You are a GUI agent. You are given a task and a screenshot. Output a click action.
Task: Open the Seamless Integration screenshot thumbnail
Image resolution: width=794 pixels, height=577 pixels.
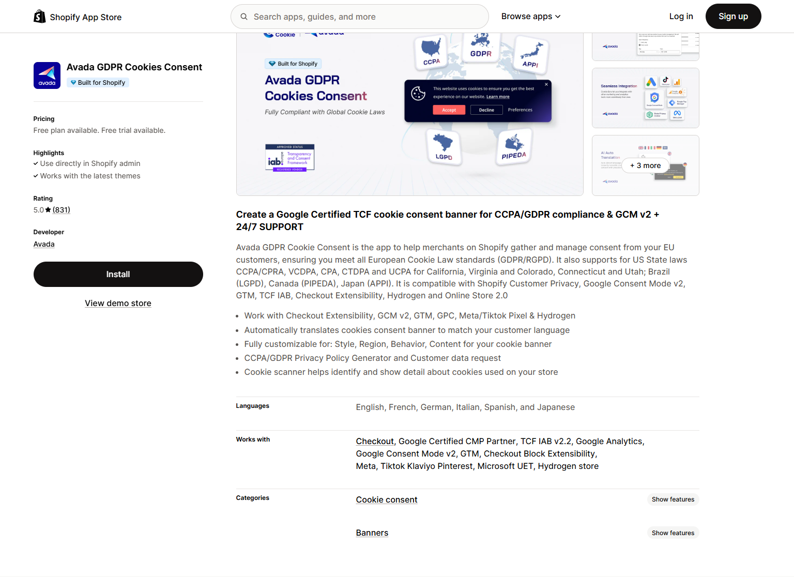645,98
